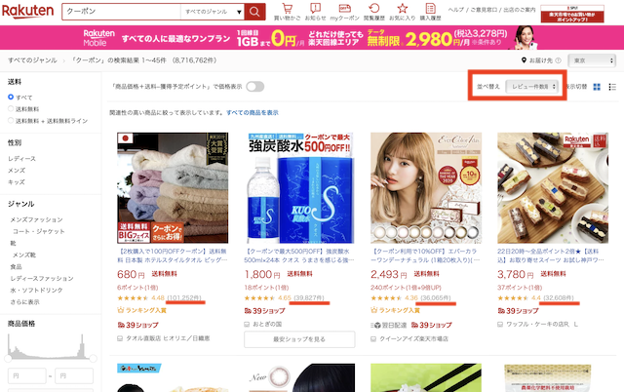Open shop おとぎの国 link
This screenshot has height=392, width=624.
click(267, 324)
